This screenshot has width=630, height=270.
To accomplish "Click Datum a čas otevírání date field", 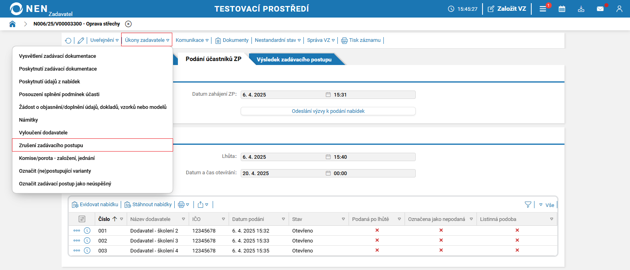I will point(284,173).
